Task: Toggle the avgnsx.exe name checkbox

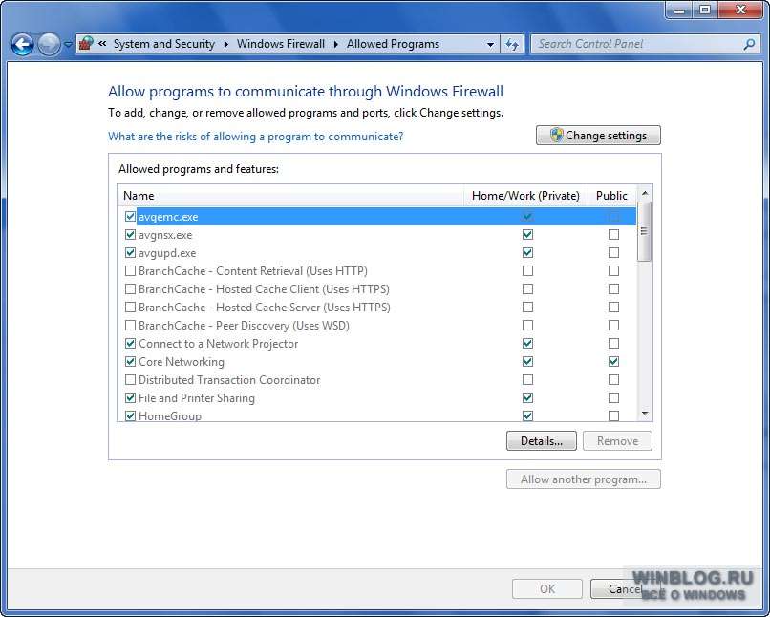Action: pos(130,234)
